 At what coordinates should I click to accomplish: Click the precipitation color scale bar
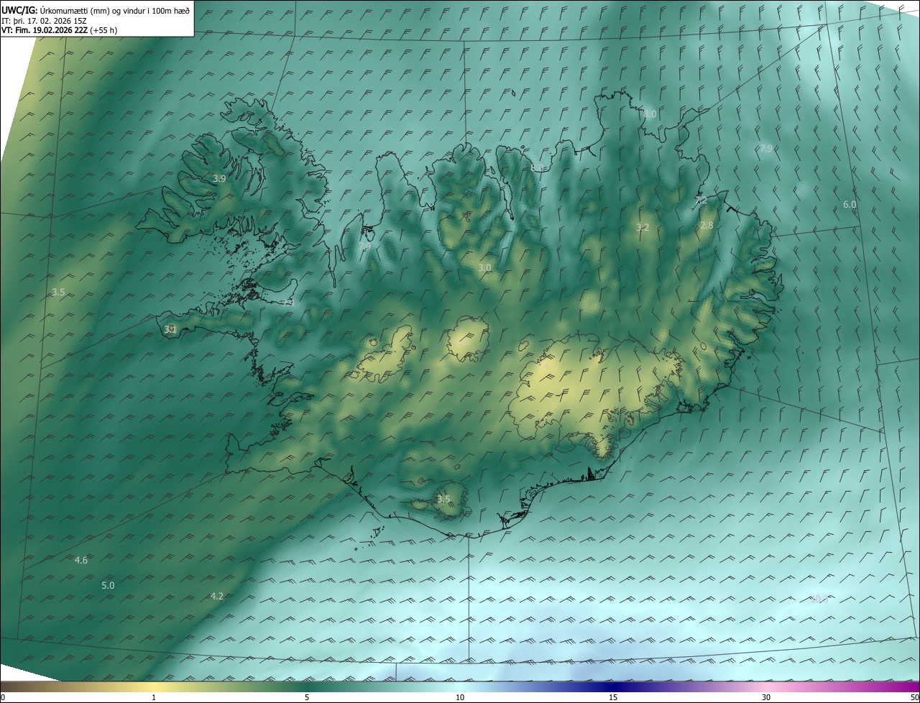(460, 686)
